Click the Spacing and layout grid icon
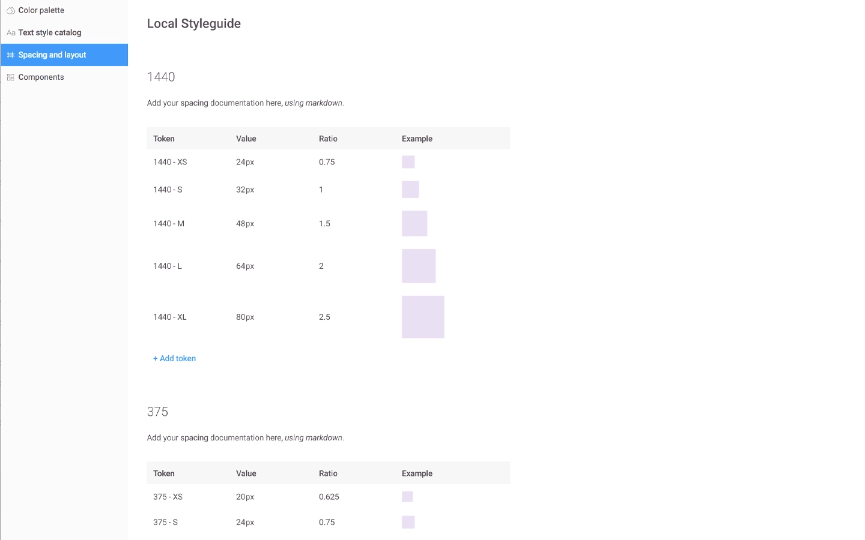865x540 pixels. pos(11,55)
